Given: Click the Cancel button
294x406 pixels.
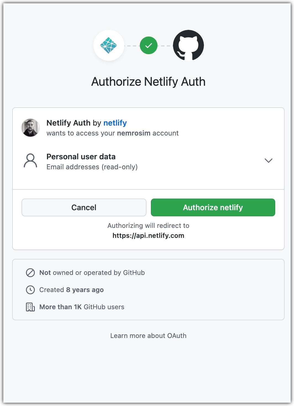Looking at the screenshot, I should 84,207.
